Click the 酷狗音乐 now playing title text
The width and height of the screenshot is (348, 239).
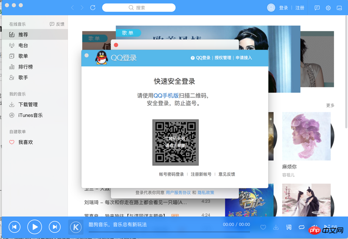(117, 225)
